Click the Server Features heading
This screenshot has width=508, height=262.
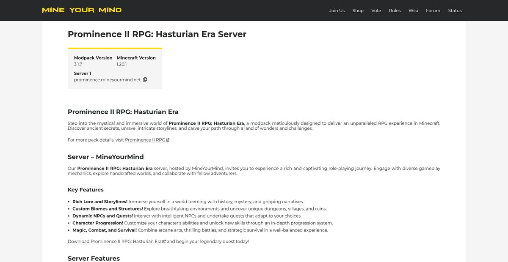click(x=94, y=258)
